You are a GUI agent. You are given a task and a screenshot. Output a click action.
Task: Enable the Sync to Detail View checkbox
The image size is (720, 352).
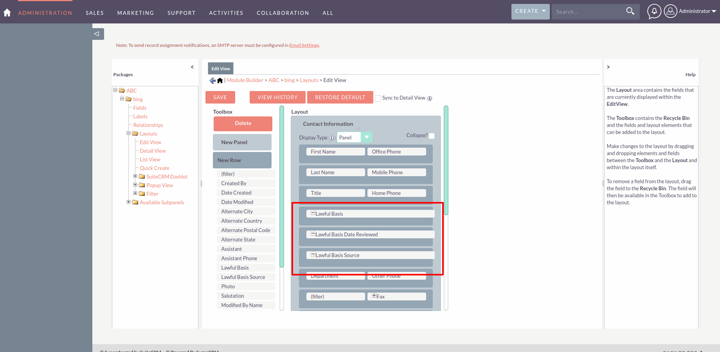(x=378, y=98)
